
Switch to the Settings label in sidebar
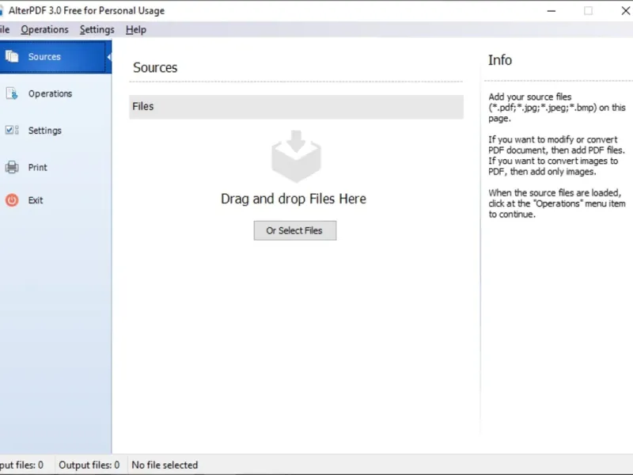point(45,131)
